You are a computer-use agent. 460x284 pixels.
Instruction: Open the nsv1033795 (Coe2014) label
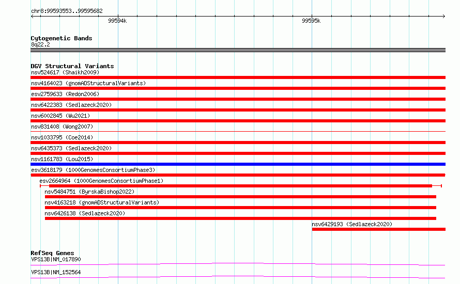pyautogui.click(x=62, y=137)
